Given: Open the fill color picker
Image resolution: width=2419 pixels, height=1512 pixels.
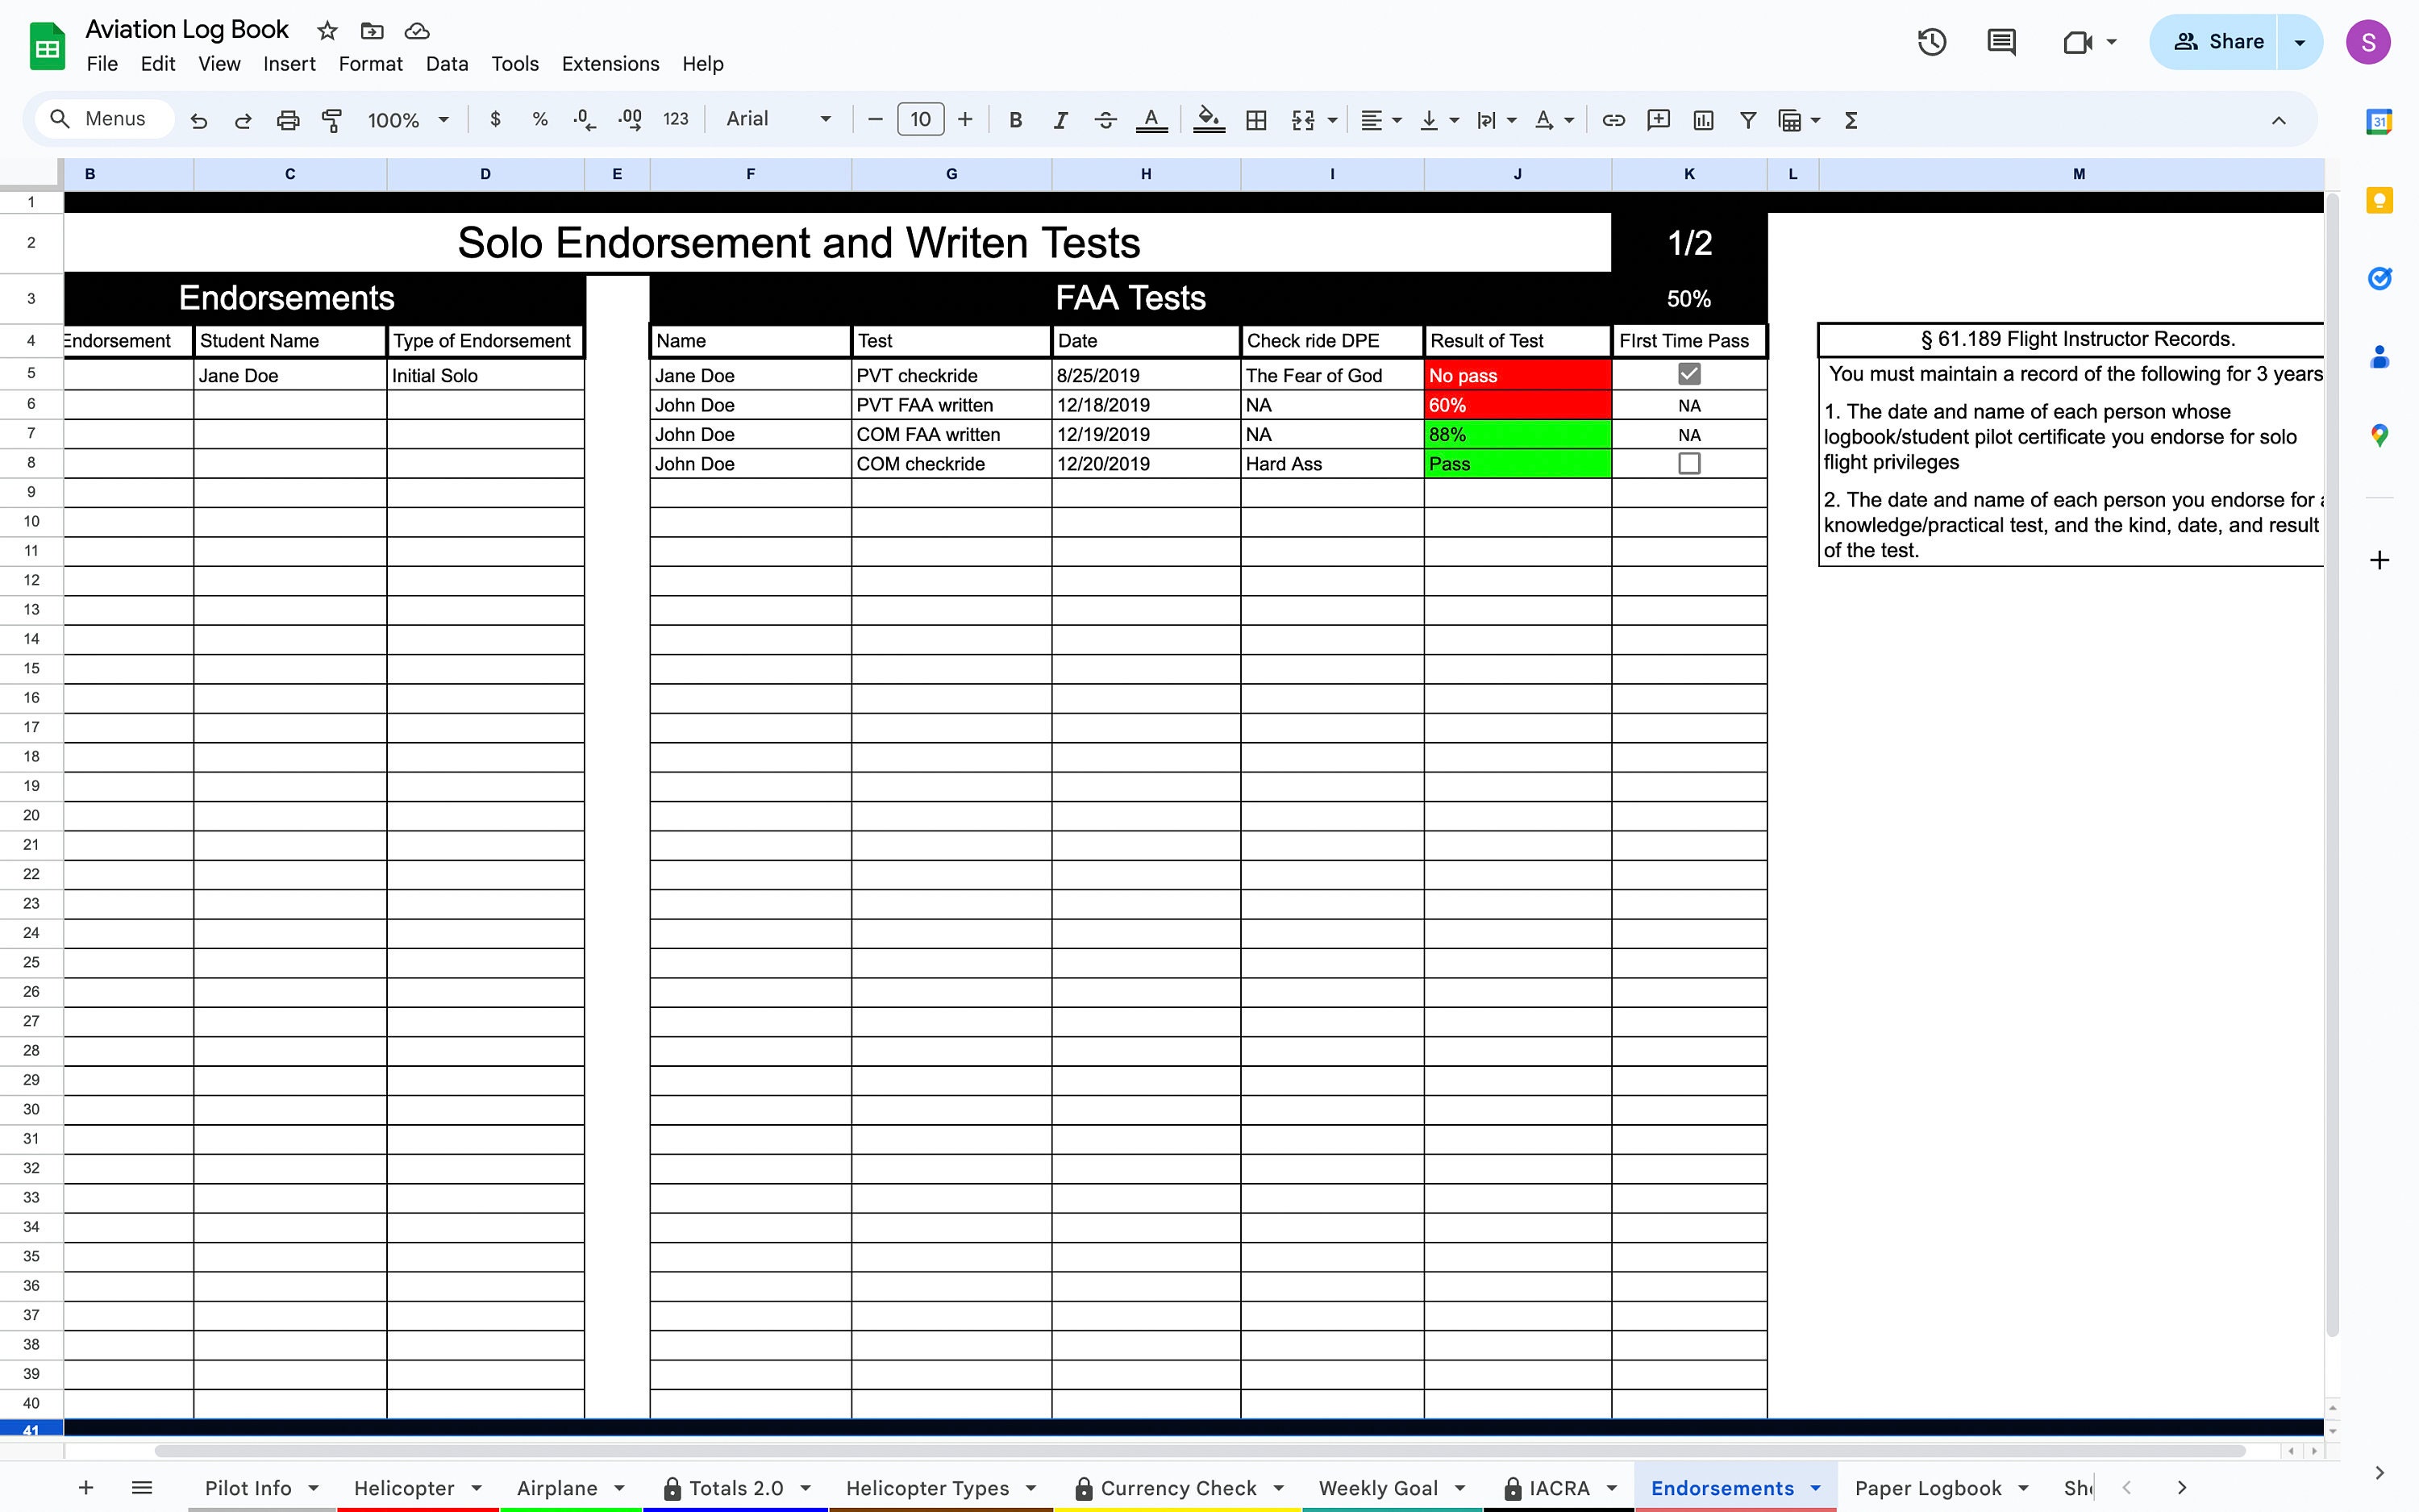Looking at the screenshot, I should click(x=1209, y=119).
